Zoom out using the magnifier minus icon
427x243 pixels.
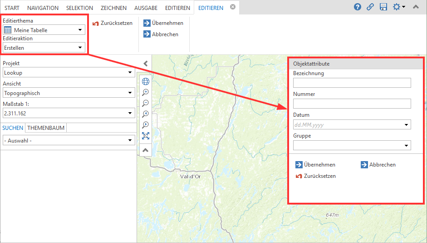click(x=146, y=103)
